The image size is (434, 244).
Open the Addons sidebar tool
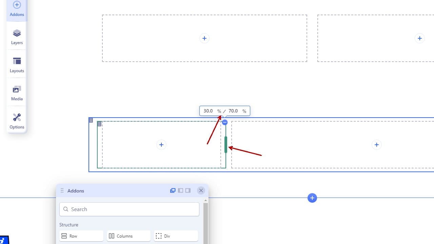[17, 9]
